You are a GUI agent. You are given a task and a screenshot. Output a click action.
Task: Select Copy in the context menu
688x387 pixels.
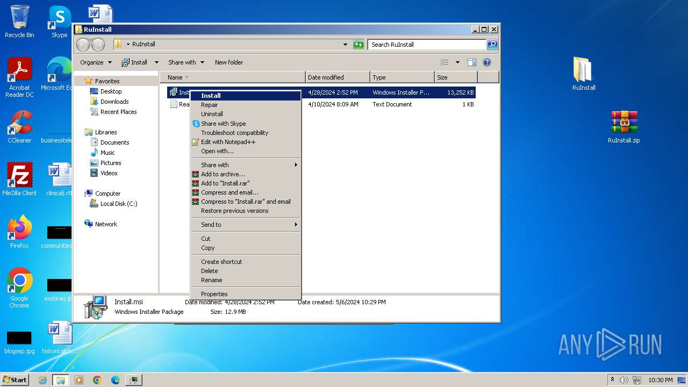(246, 248)
